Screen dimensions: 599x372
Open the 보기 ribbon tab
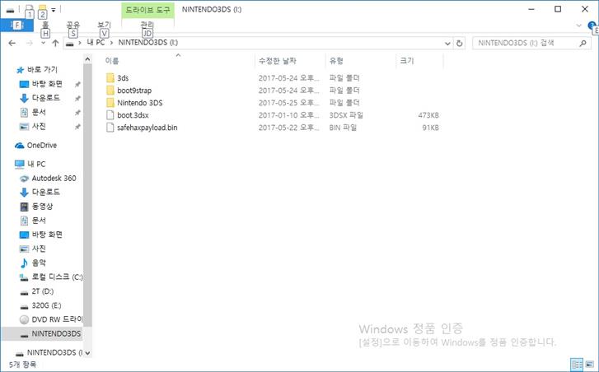point(104,26)
